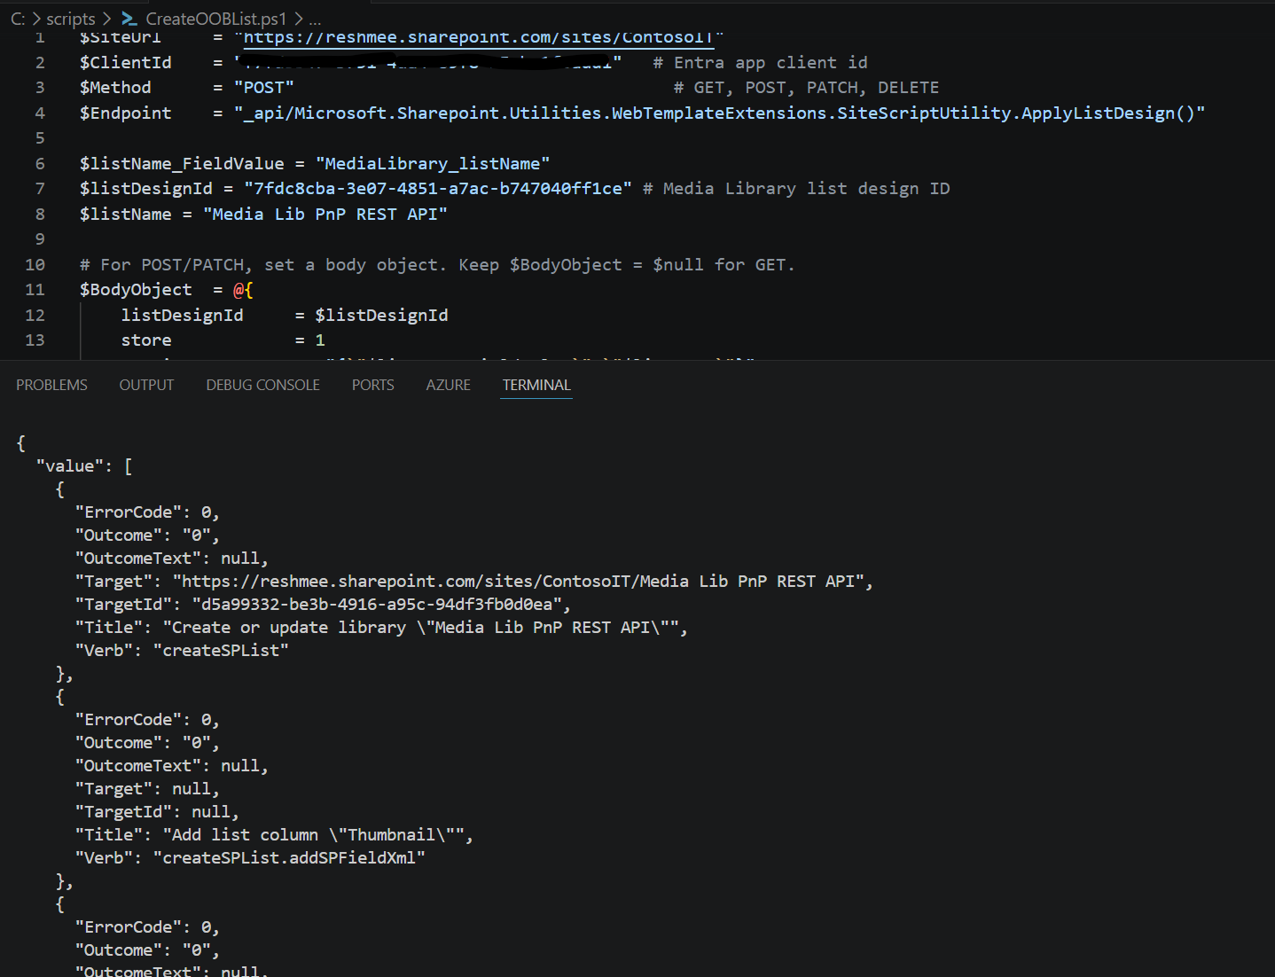Click the 'C:' breadcrumb root
Viewport: 1275px width, 977px height.
tap(18, 19)
